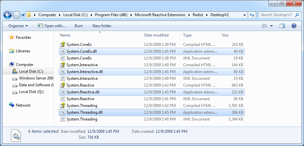The image size is (304, 146).
Task: Open address bar previous locations dropdown
Action: tap(244, 15)
